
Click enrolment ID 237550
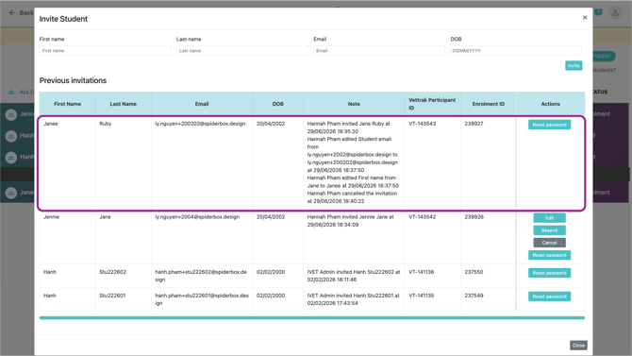pos(474,272)
